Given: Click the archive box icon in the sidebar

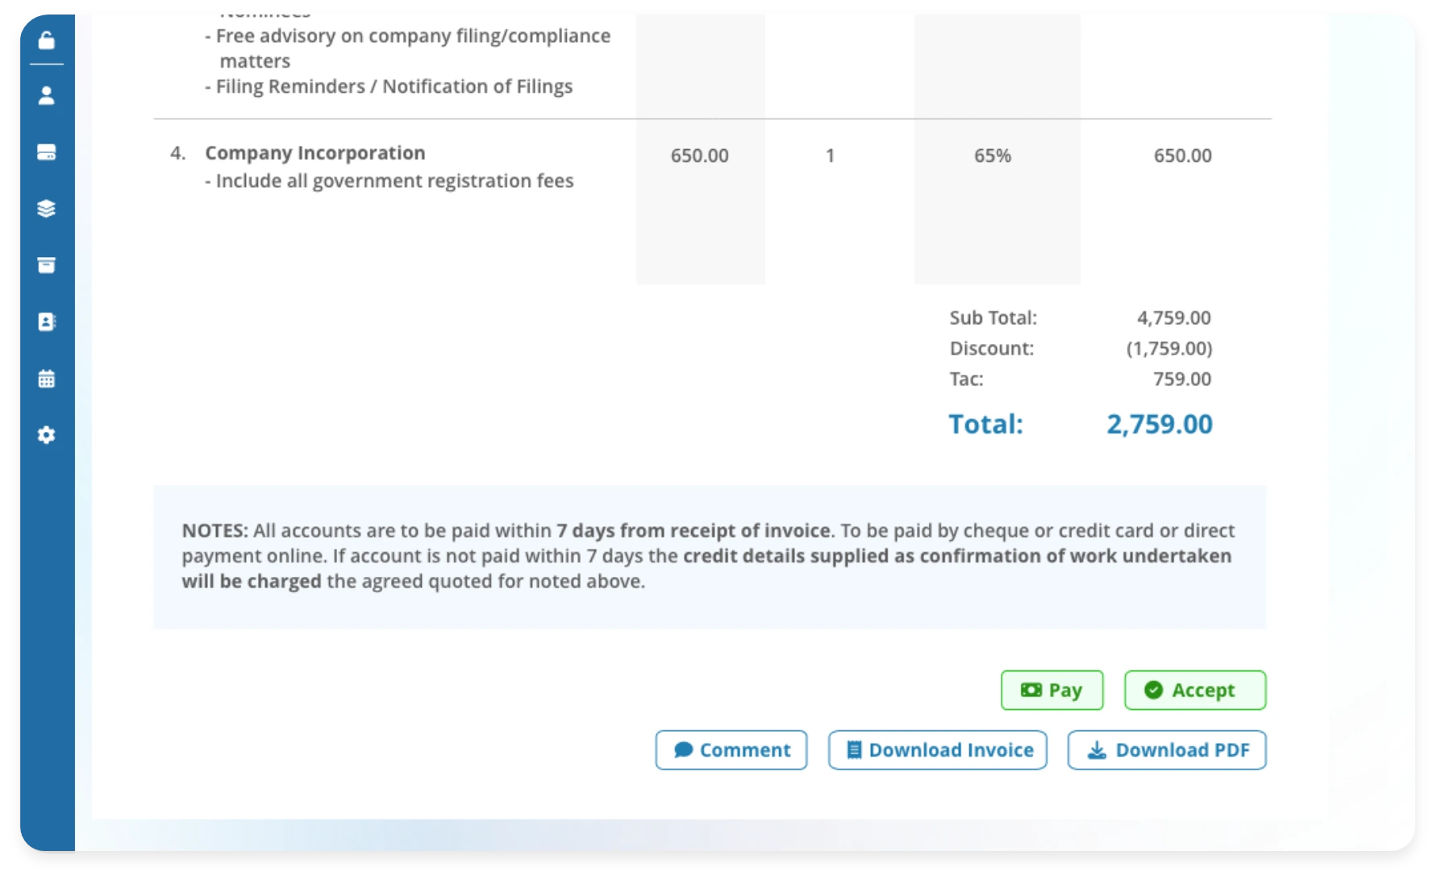Looking at the screenshot, I should coord(46,264).
